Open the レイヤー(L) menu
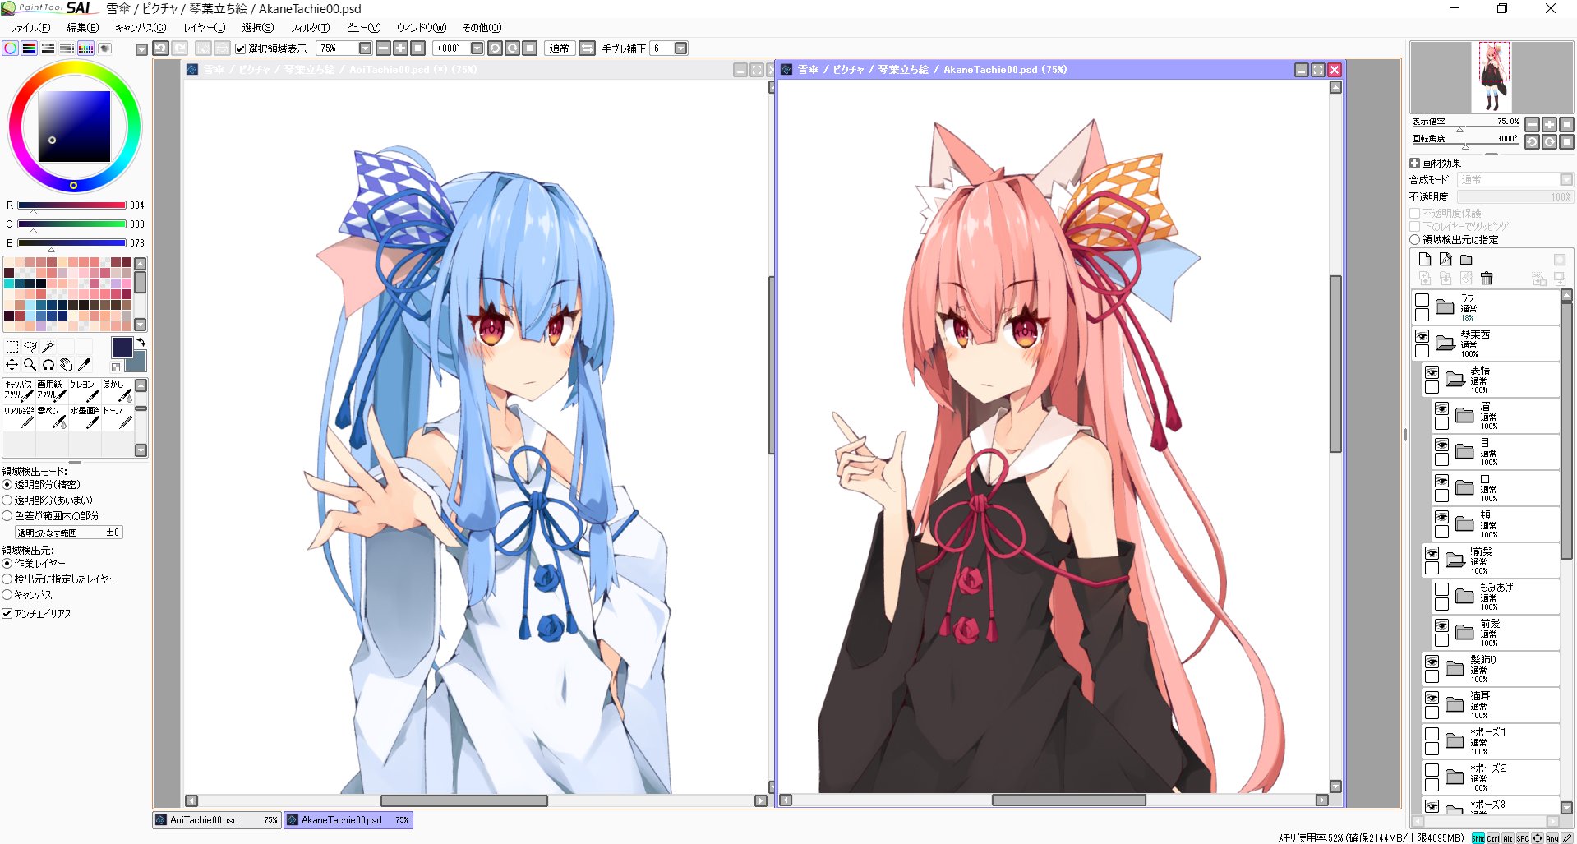The image size is (1577, 844). coord(204,28)
